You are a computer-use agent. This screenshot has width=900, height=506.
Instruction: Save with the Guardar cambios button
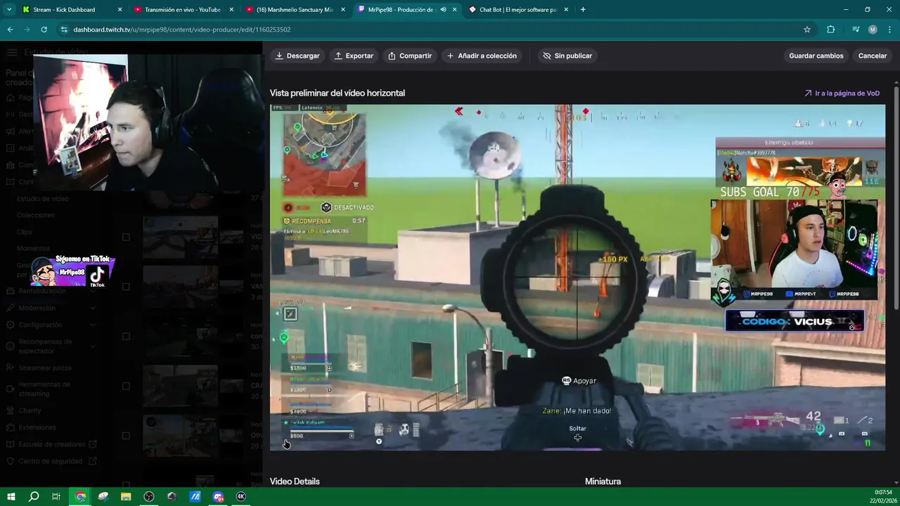pyautogui.click(x=816, y=56)
